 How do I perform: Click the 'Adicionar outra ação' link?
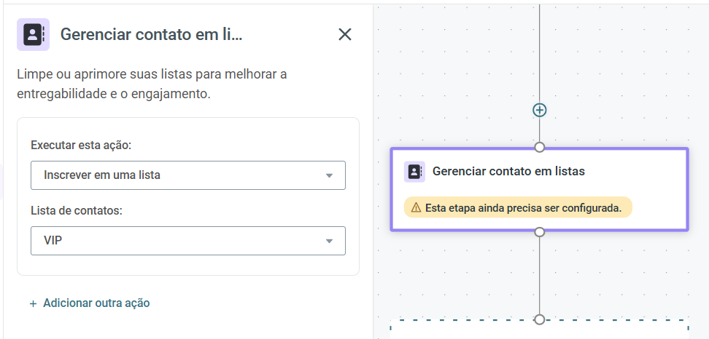(x=96, y=303)
